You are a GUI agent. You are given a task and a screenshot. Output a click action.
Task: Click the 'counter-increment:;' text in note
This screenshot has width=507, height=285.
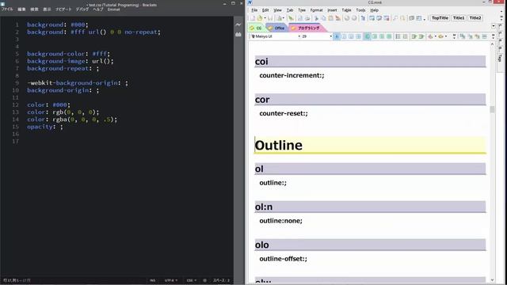292,75
